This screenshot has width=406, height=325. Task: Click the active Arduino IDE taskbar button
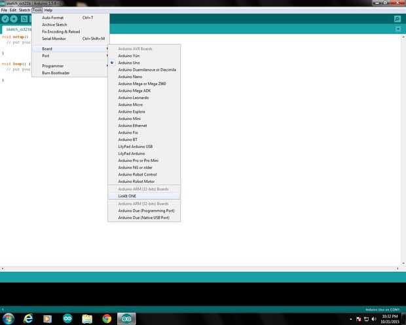(126, 319)
